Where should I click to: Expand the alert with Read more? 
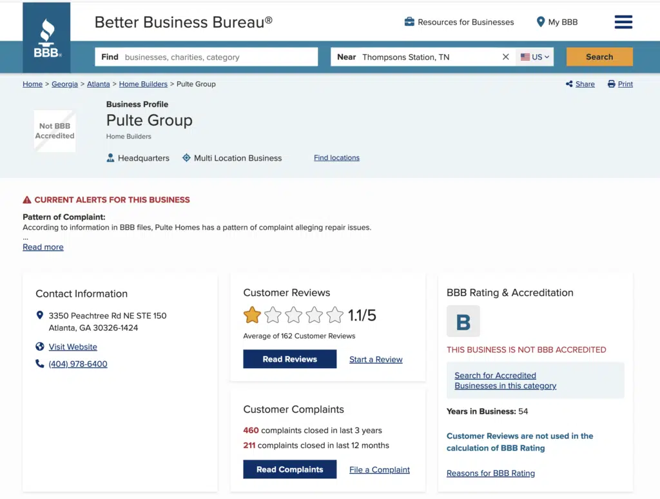coord(43,247)
